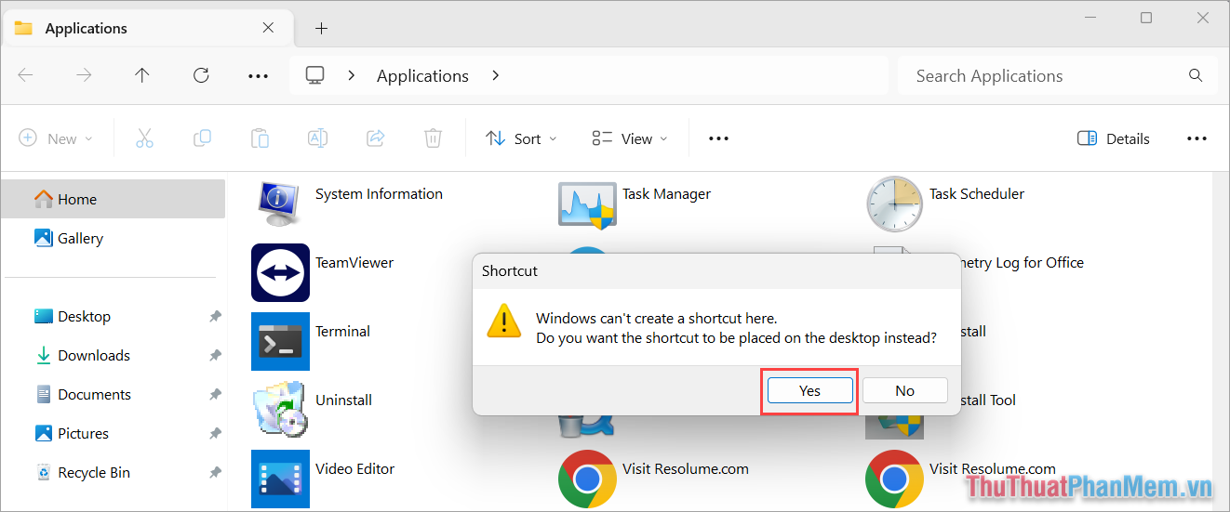Select the Task Scheduler clock icon
1230x512 pixels.
pyautogui.click(x=894, y=203)
